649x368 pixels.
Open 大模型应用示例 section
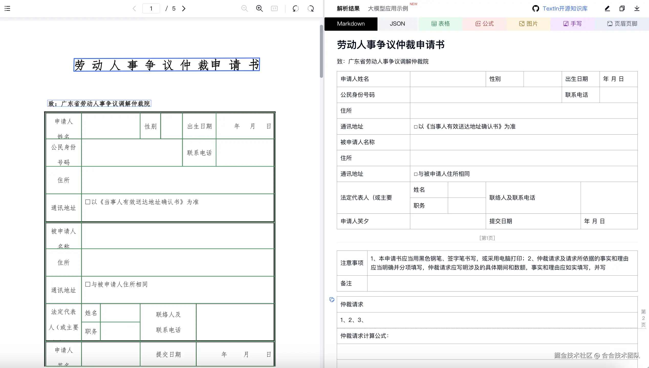(388, 8)
